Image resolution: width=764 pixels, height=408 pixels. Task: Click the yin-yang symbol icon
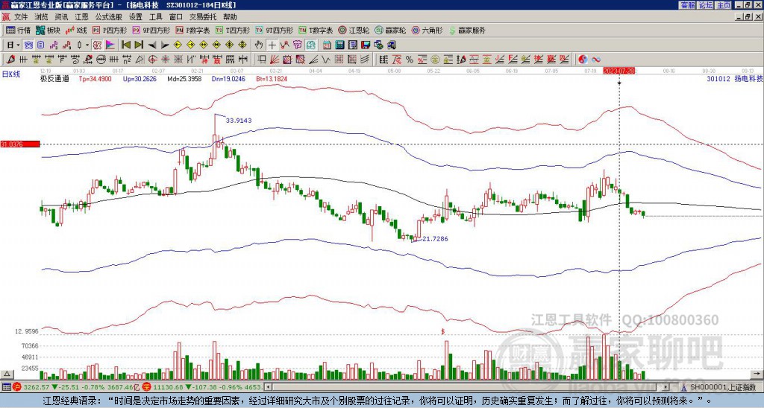tap(583, 60)
